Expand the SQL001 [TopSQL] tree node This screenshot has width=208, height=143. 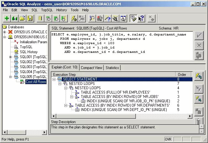pos(10,57)
